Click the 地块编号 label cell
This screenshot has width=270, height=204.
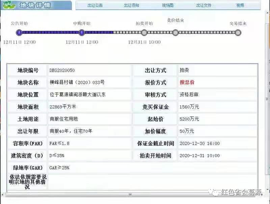pyautogui.click(x=28, y=70)
